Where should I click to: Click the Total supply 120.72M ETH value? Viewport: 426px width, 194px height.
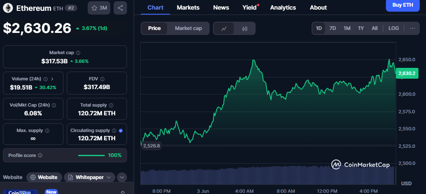tap(97, 113)
